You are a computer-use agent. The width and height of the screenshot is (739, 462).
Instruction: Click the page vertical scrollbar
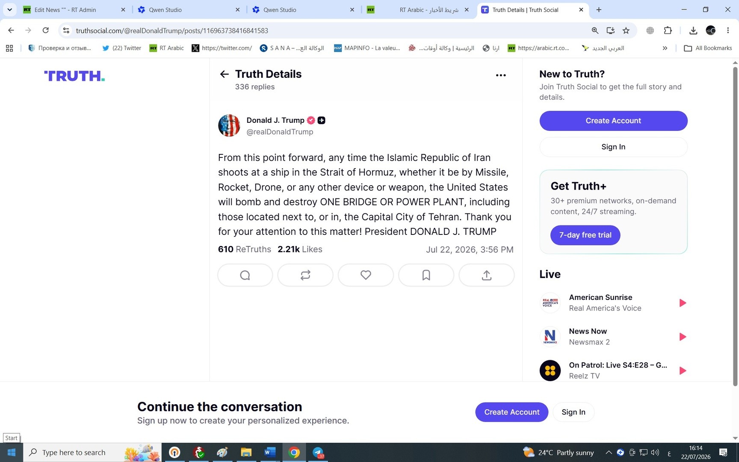[x=735, y=227]
